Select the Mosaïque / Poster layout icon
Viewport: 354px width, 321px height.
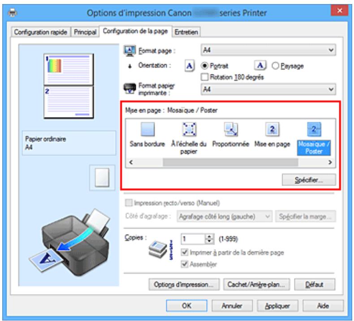(x=314, y=129)
